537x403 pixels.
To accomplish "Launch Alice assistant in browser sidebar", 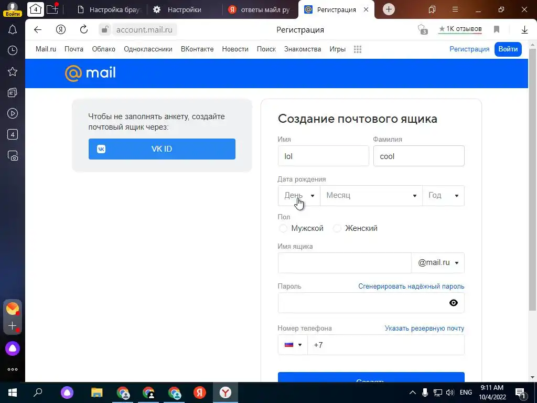I will (x=13, y=348).
